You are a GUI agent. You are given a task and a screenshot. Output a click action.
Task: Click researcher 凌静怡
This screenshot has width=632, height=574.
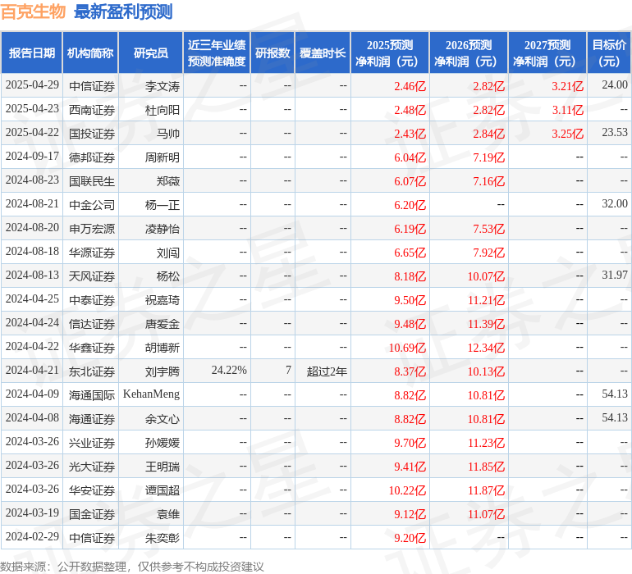pos(163,229)
